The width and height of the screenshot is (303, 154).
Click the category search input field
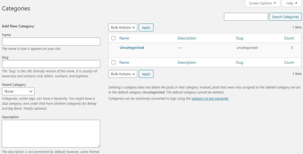pos(246,17)
